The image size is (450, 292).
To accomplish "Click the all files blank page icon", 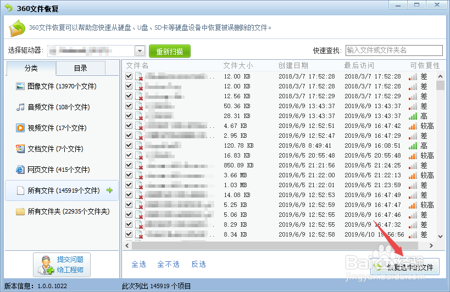I will (x=20, y=190).
